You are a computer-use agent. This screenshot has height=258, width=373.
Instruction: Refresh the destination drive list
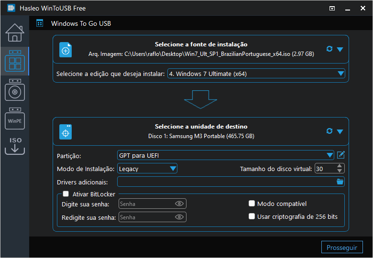(x=329, y=131)
